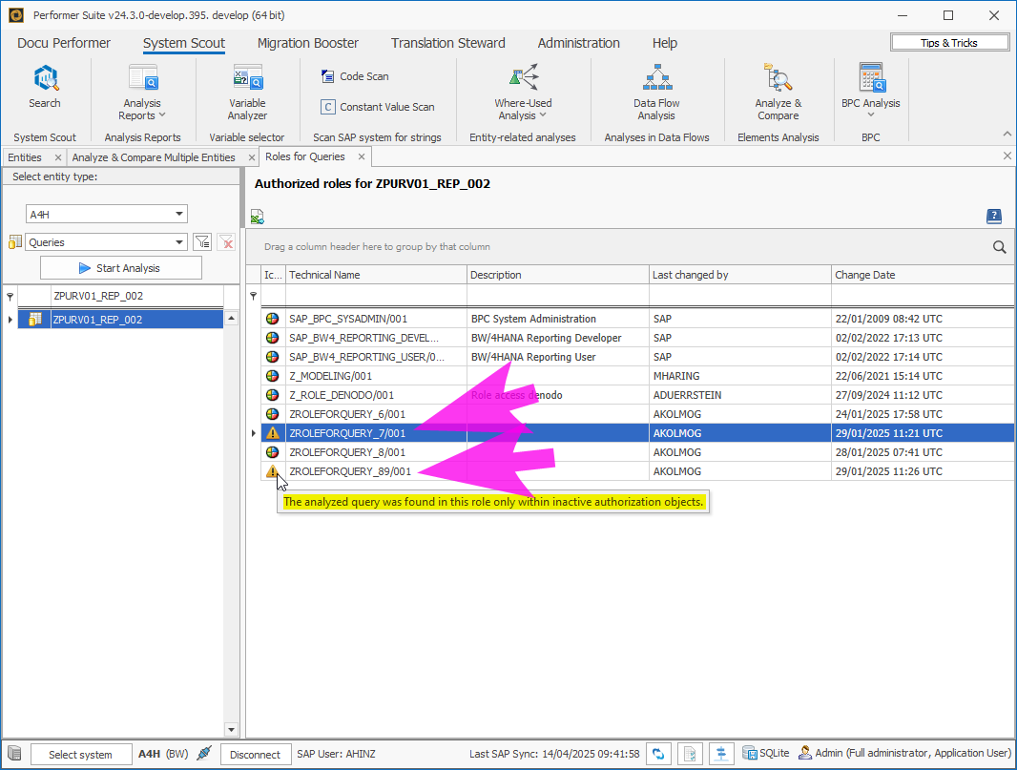
Task: Open the blue help question mark icon
Action: coord(993,217)
